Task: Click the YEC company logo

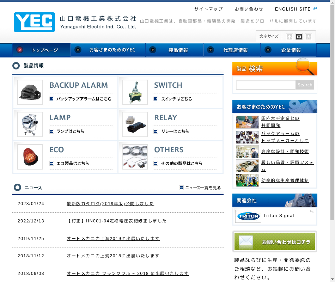Action: coord(35,22)
